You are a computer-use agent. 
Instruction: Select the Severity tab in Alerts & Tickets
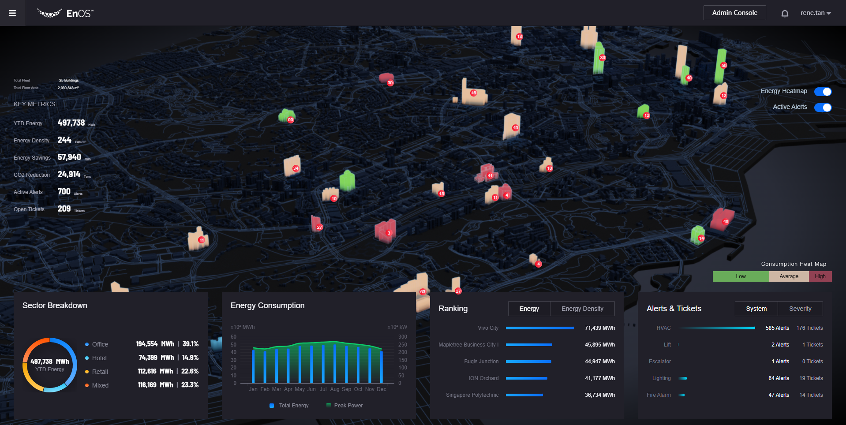tap(800, 309)
